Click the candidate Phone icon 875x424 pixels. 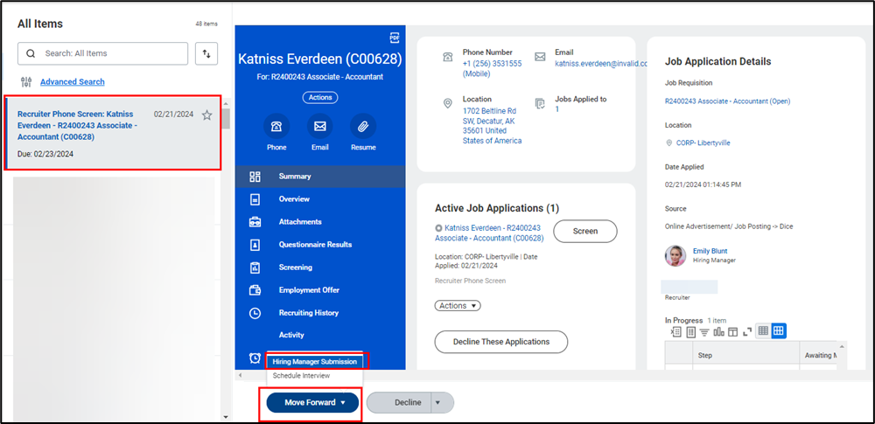click(x=276, y=126)
